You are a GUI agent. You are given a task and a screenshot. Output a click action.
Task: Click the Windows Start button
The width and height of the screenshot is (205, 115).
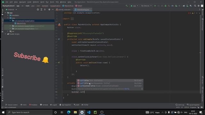click(x=3, y=112)
